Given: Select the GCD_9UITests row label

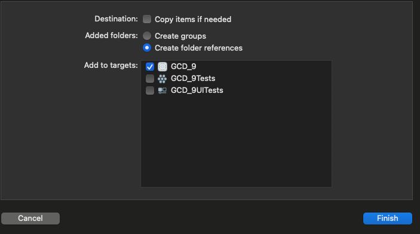Looking at the screenshot, I should pos(197,91).
